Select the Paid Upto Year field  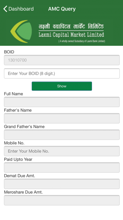pos(62,168)
